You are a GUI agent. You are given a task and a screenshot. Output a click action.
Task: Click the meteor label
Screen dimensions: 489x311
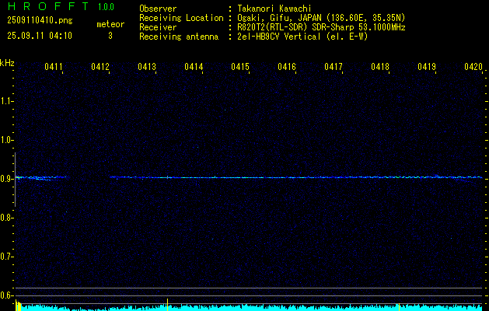pyautogui.click(x=110, y=24)
